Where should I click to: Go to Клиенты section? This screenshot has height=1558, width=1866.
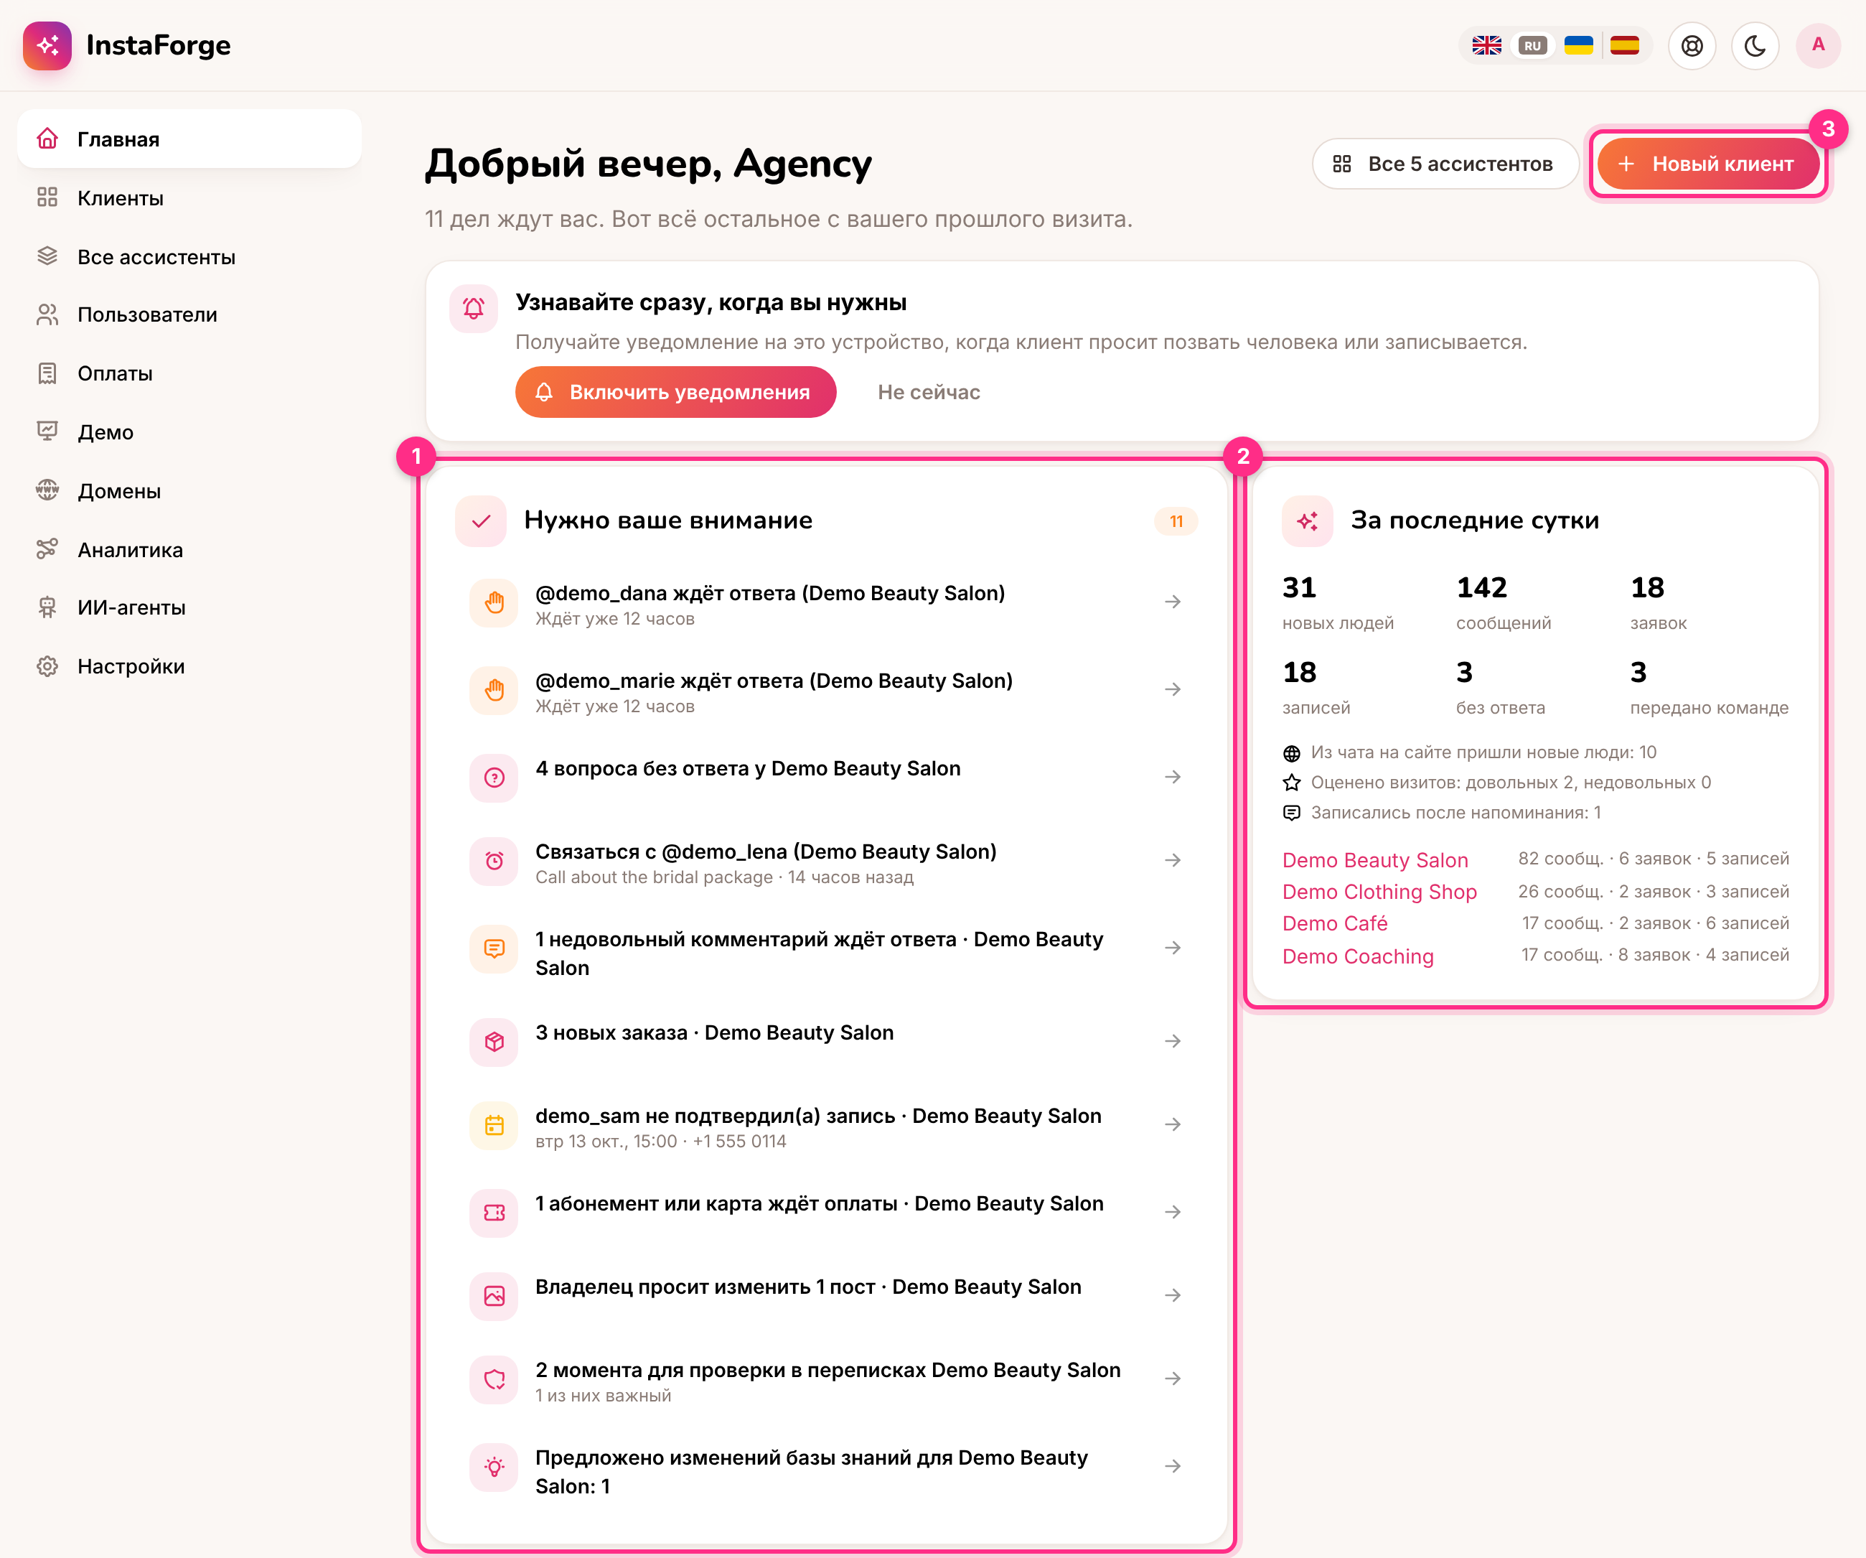tap(189, 198)
